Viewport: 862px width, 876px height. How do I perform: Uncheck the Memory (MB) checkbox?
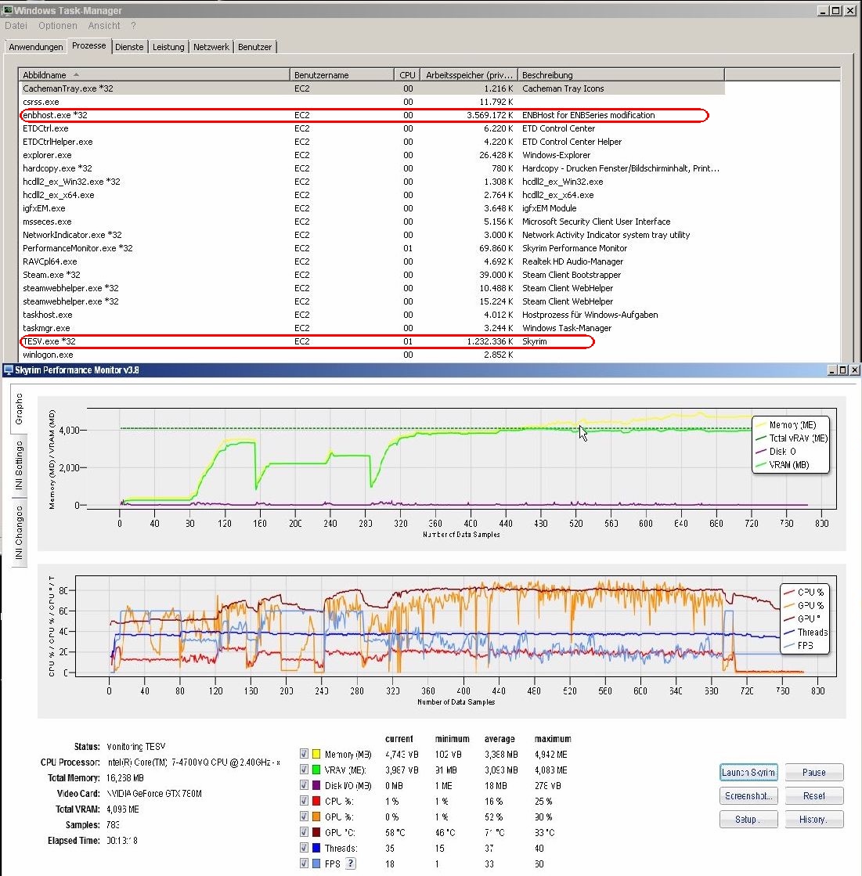tap(304, 754)
